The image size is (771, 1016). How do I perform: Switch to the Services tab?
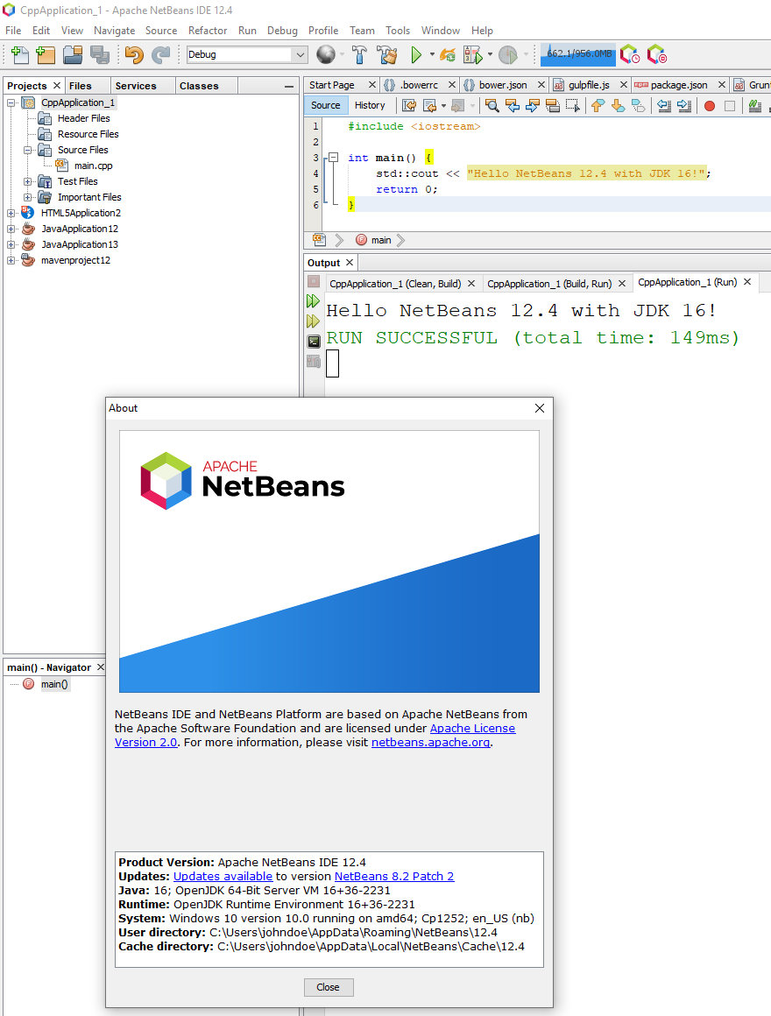[x=136, y=86]
